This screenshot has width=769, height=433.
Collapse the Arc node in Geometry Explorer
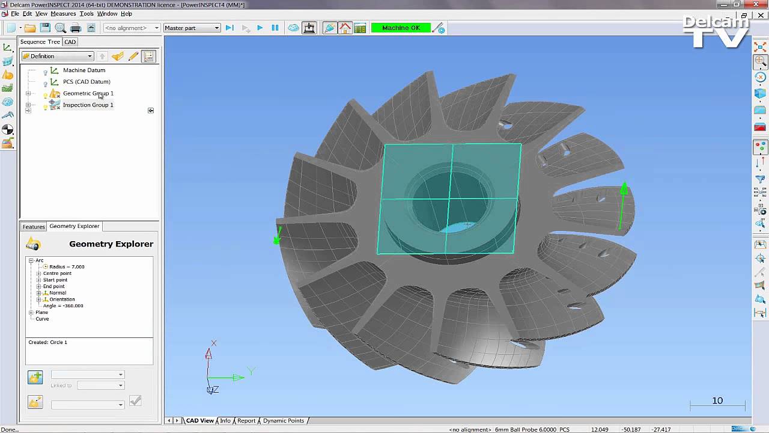31,260
